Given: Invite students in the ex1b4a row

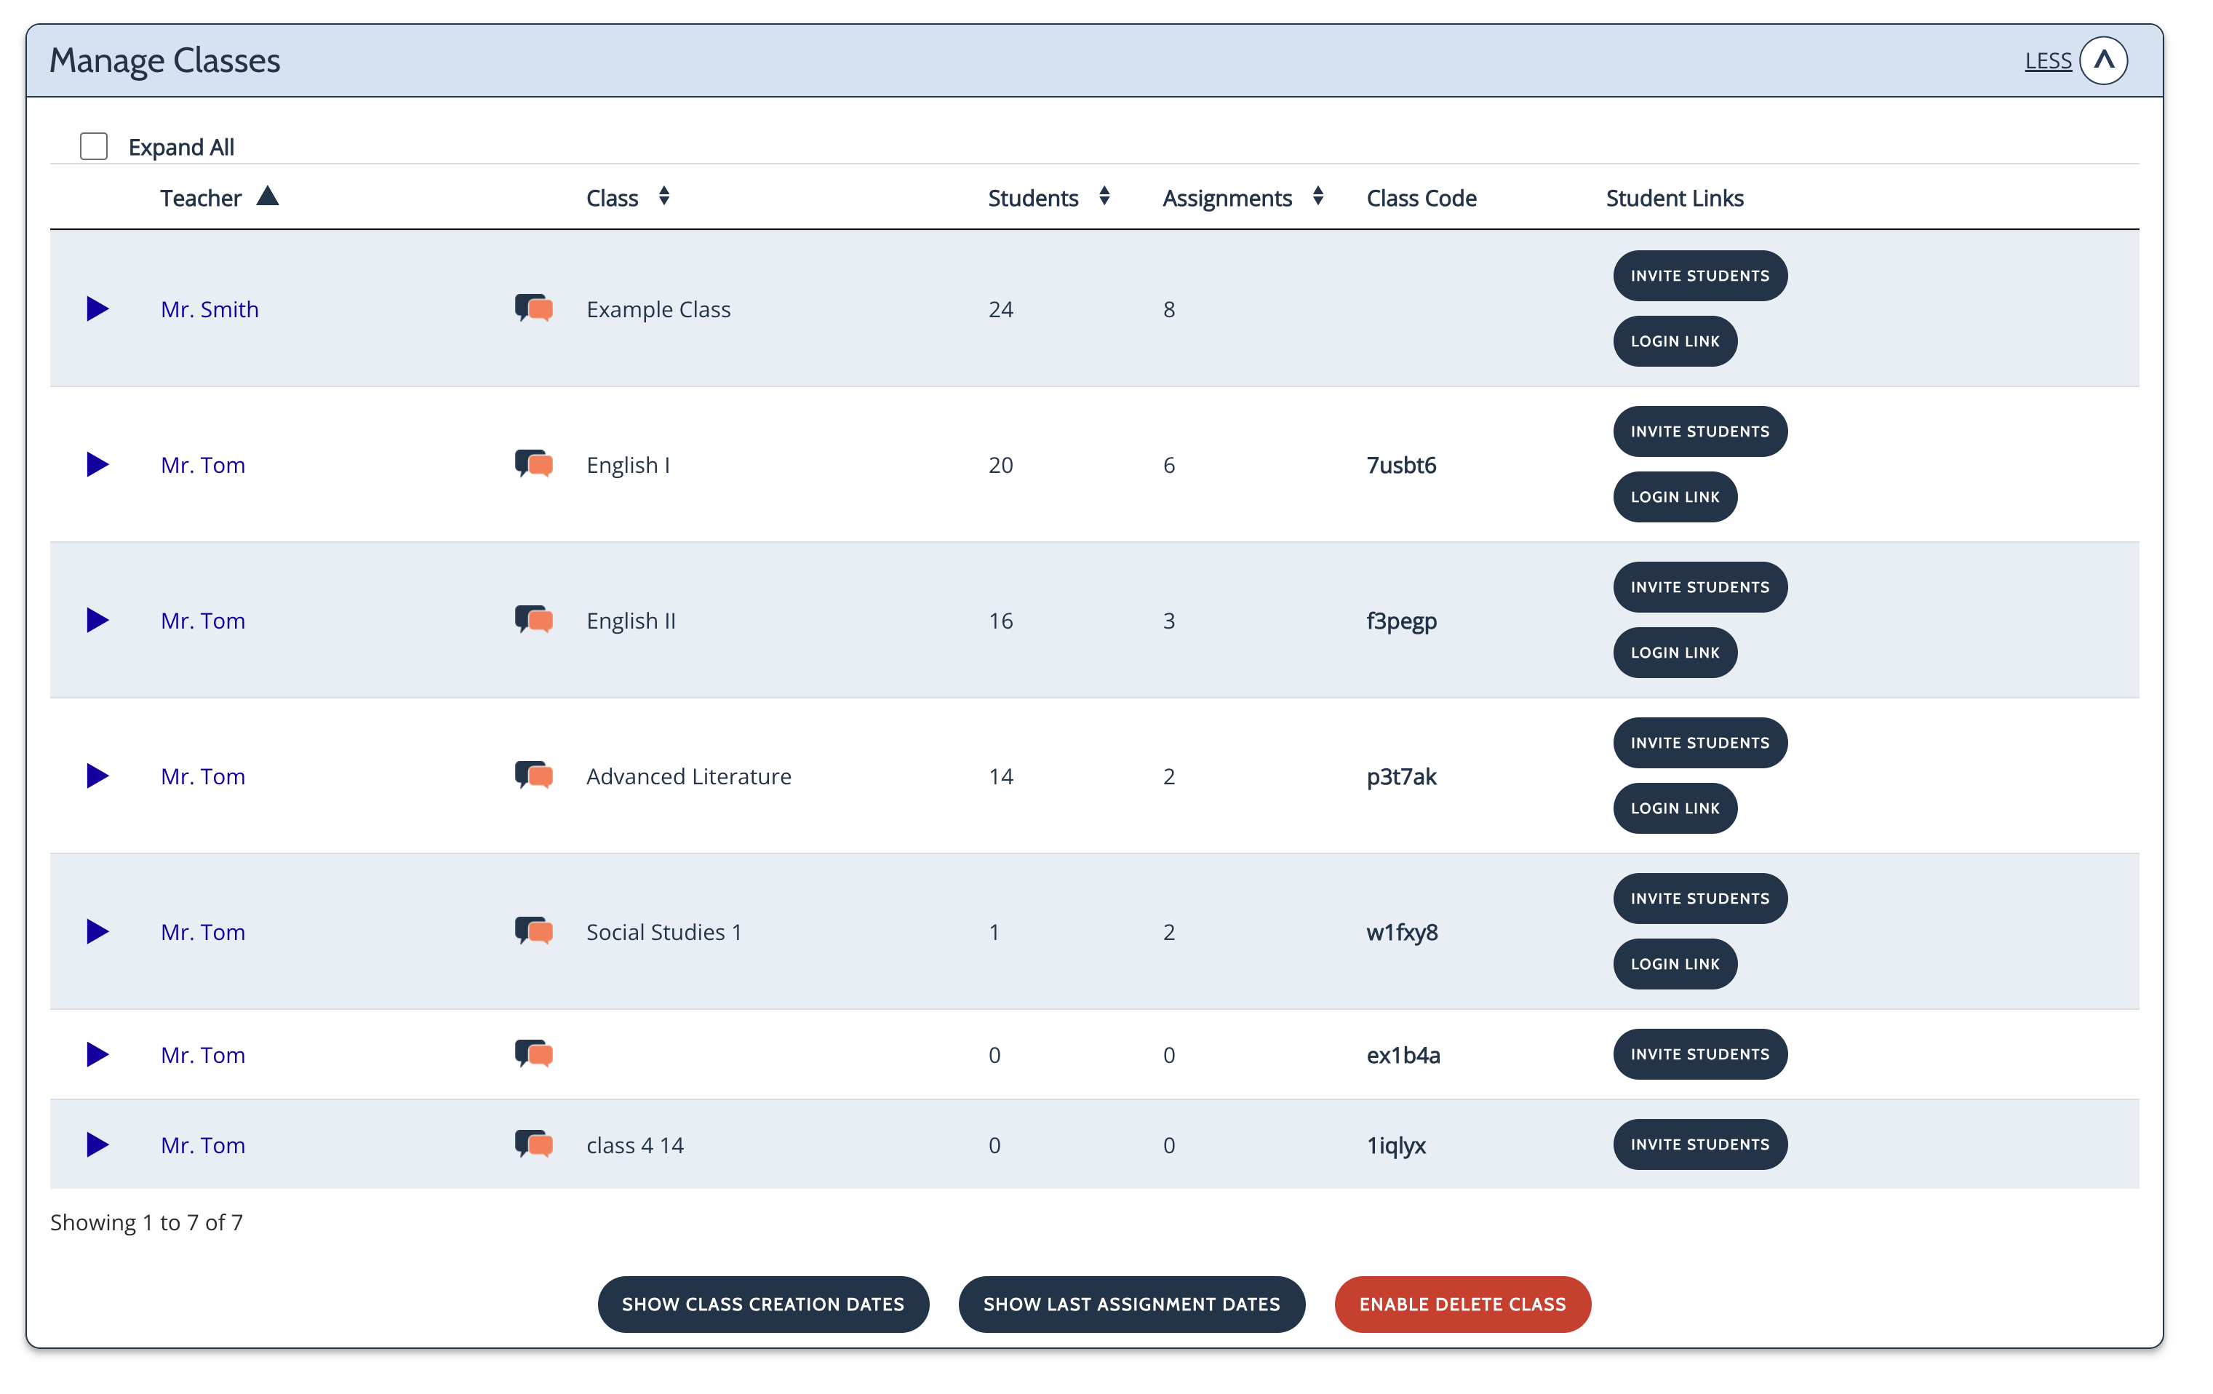Looking at the screenshot, I should click(1699, 1054).
